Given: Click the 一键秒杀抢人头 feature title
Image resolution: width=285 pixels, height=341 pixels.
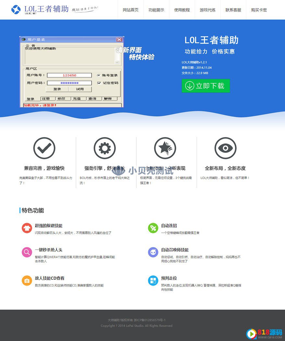Looking at the screenshot, I should (49, 250).
